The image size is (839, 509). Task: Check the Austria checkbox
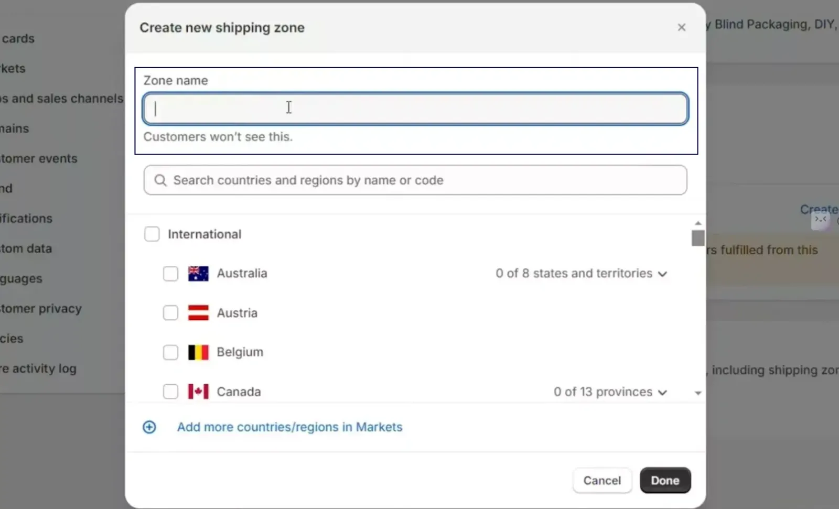pyautogui.click(x=170, y=313)
